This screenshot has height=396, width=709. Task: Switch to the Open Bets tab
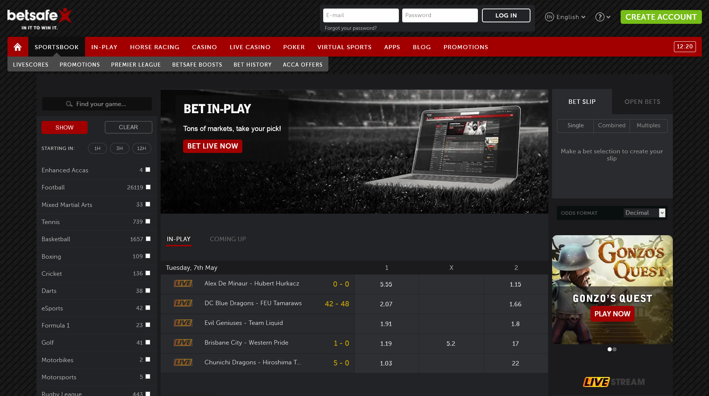(642, 102)
